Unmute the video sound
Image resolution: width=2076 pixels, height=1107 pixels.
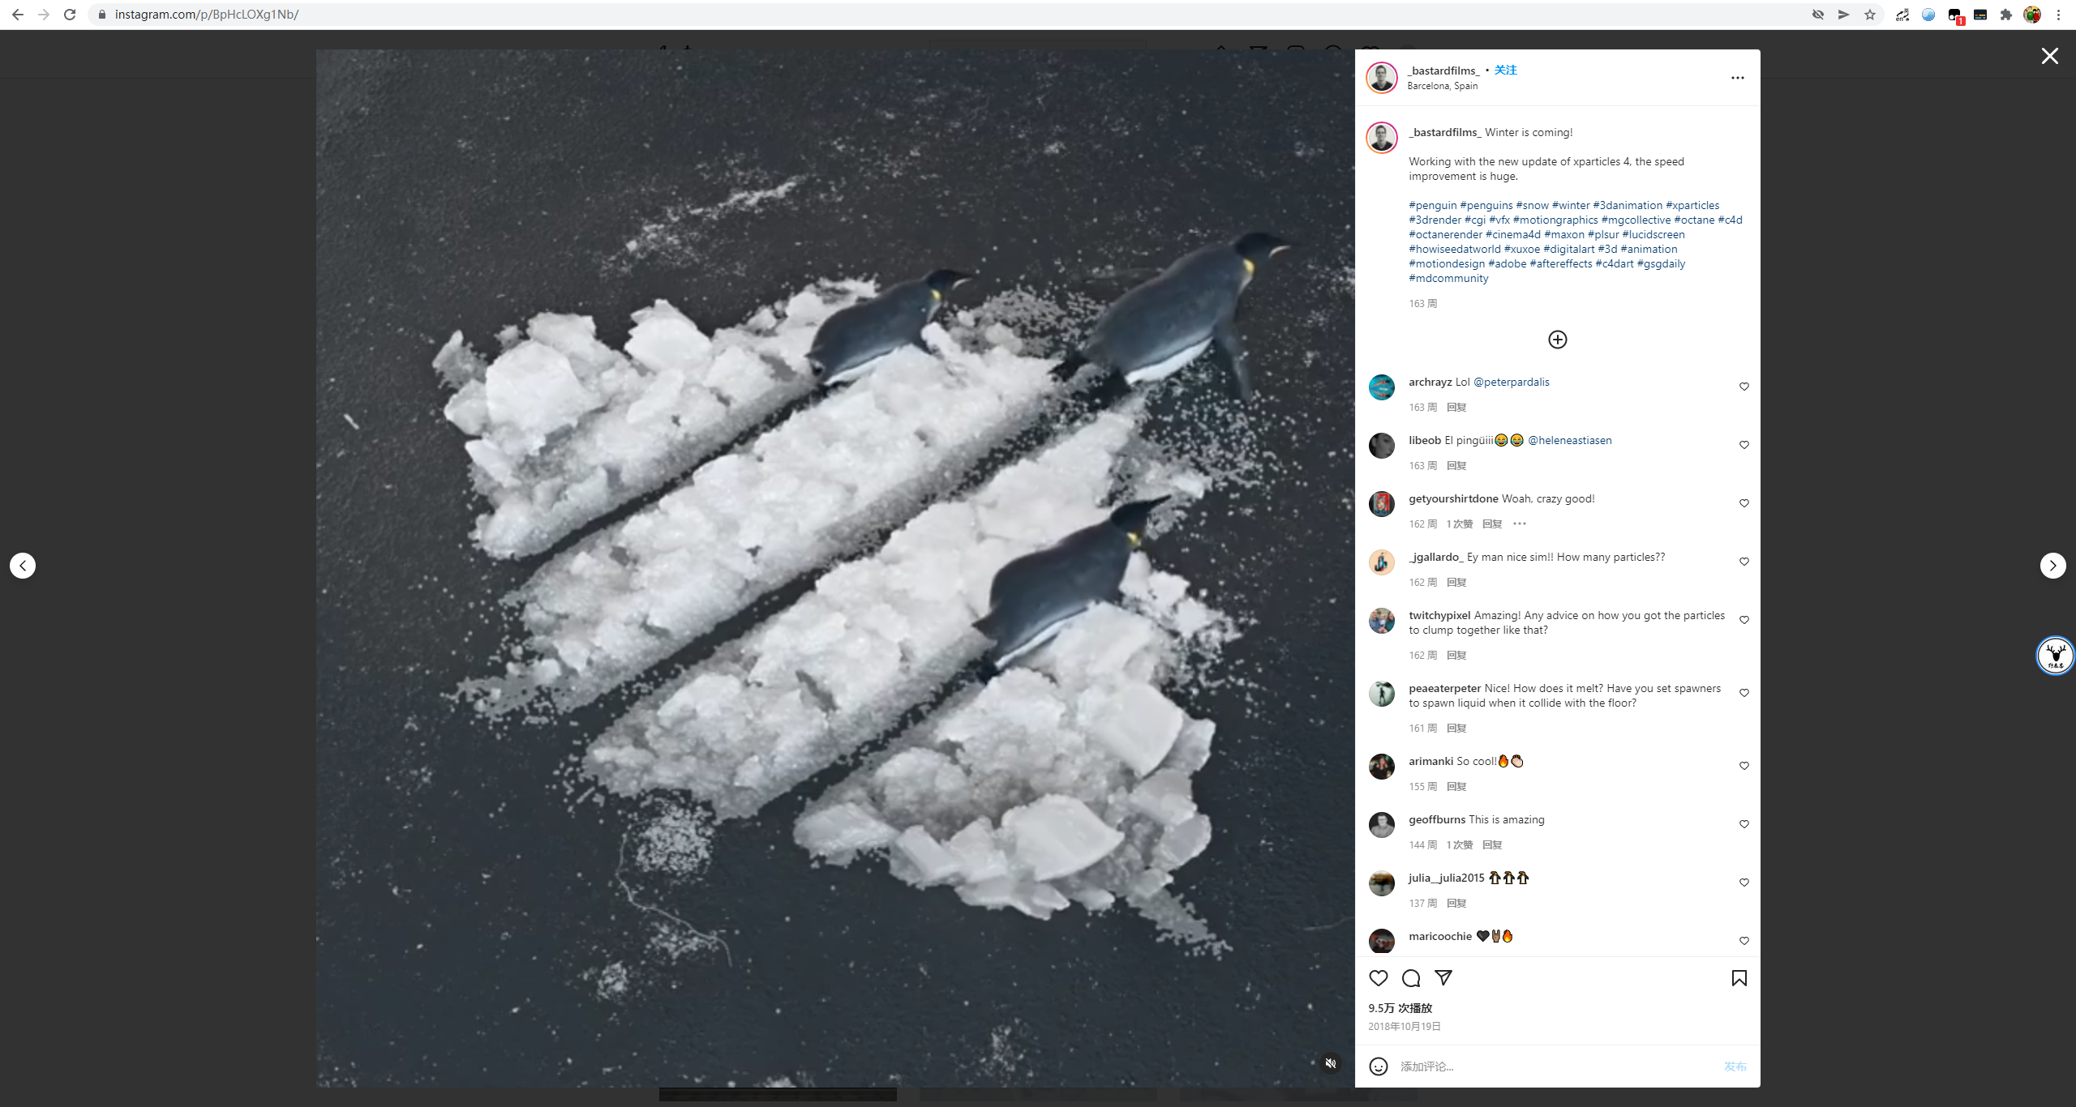1331,1063
